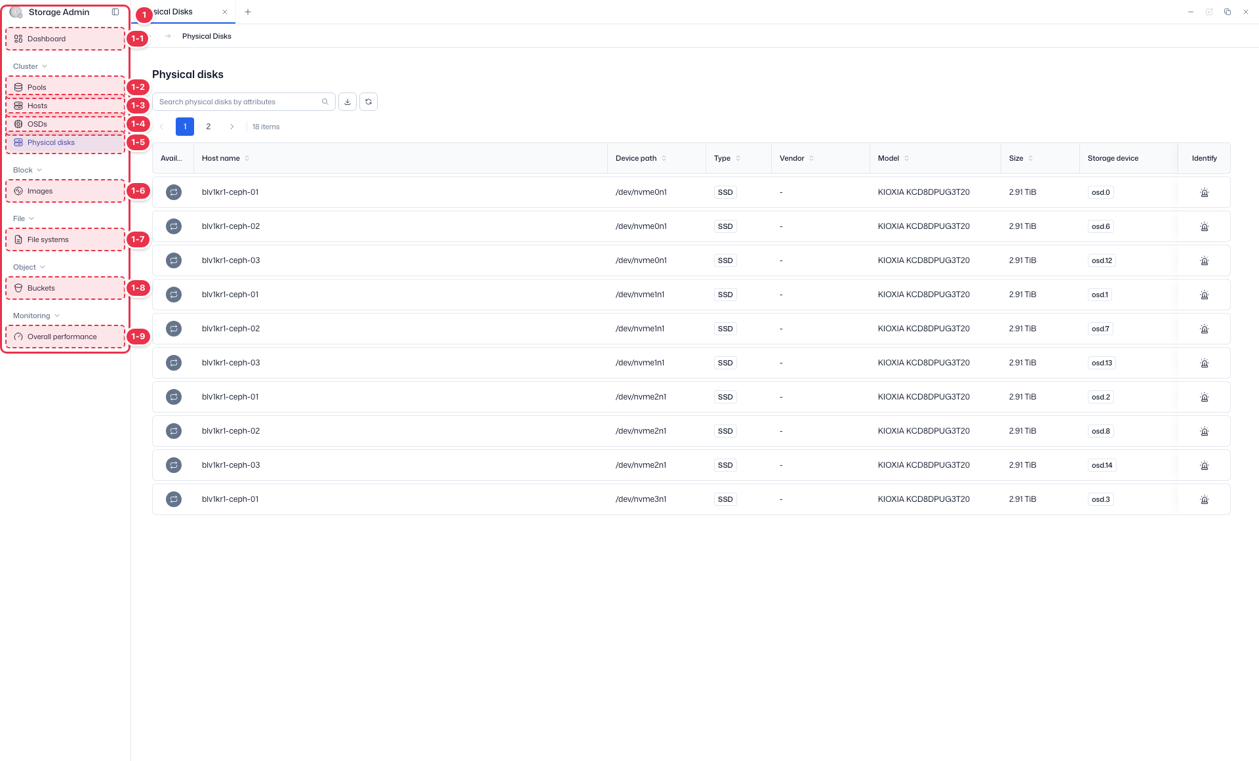Close the Physical Disks tab
The width and height of the screenshot is (1259, 761).
click(x=225, y=12)
